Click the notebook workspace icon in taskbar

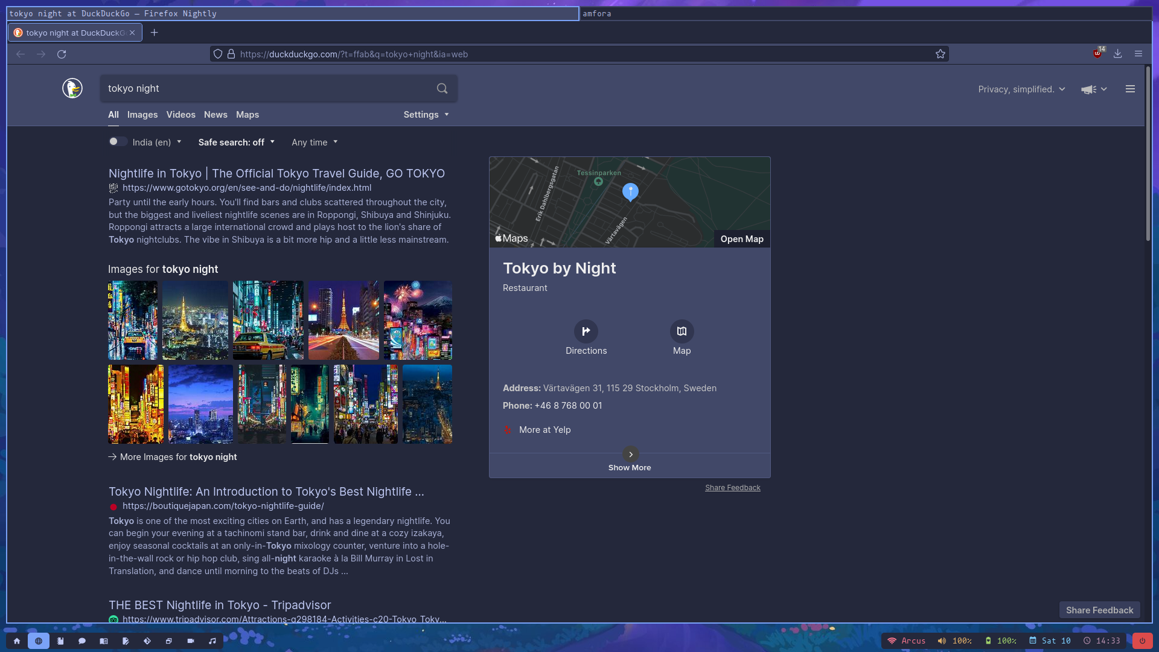click(60, 641)
